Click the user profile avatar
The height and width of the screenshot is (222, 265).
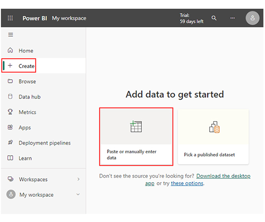click(252, 18)
